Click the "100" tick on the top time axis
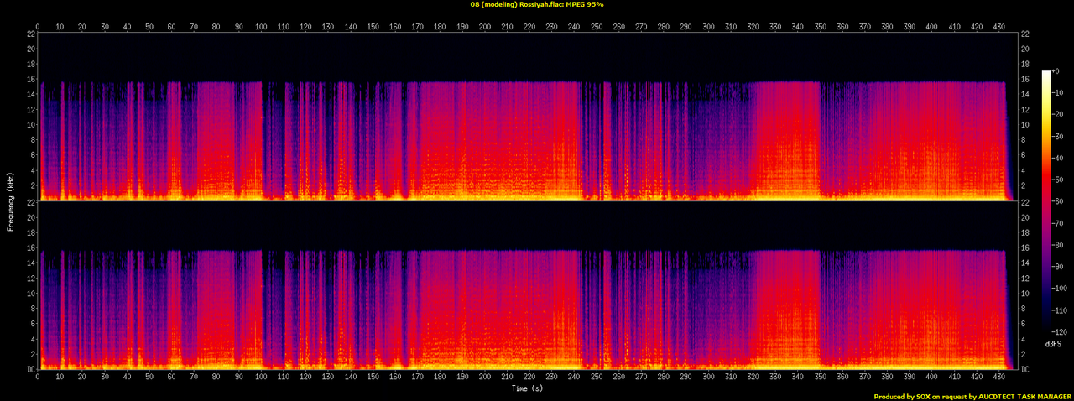 [x=261, y=27]
